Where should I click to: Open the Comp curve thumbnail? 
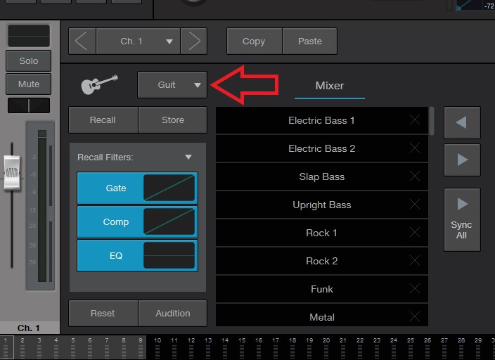coord(169,221)
